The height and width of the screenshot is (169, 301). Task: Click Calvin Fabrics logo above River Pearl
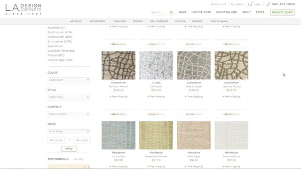194,114
